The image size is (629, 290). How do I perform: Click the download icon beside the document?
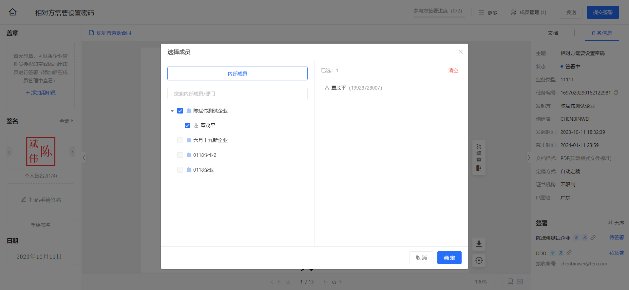tap(479, 244)
